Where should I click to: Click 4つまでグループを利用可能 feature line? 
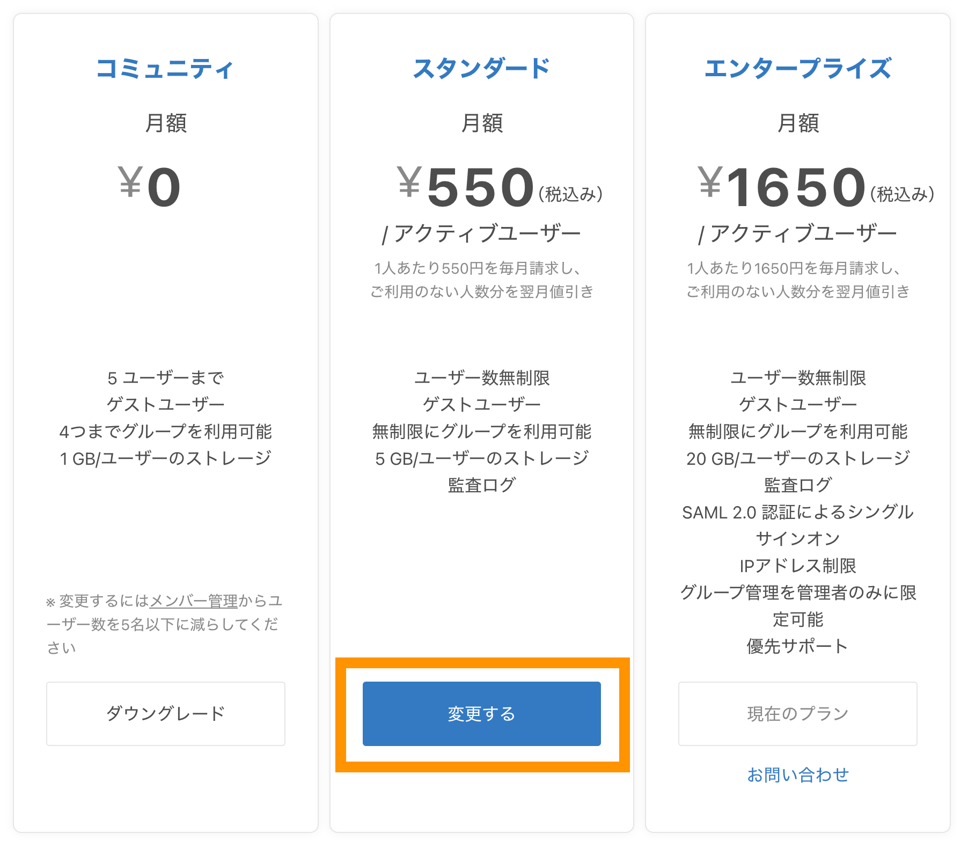165,432
